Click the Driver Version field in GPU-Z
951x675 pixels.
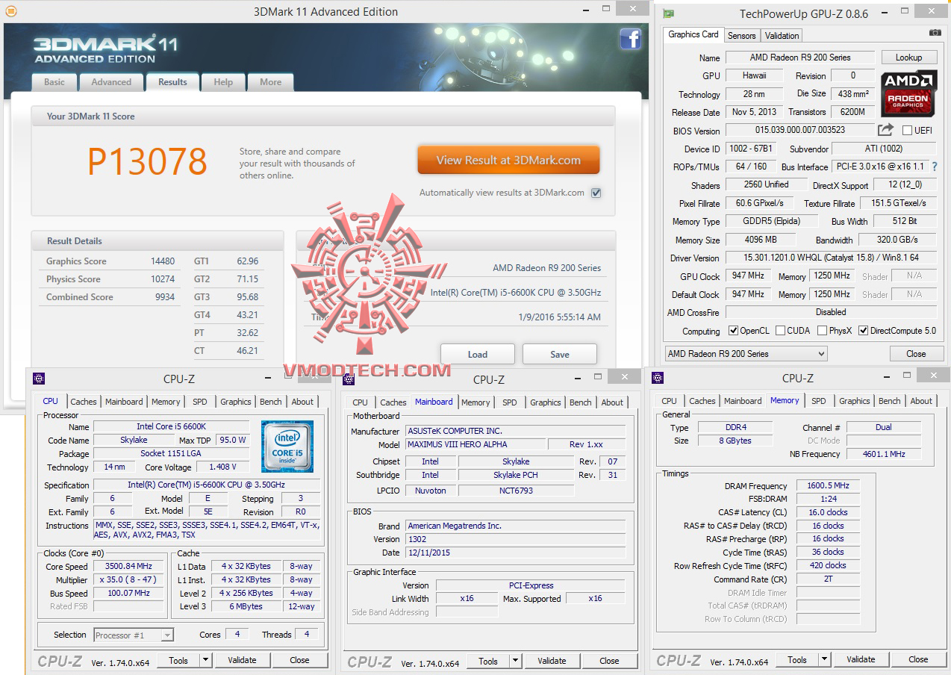[x=832, y=258]
